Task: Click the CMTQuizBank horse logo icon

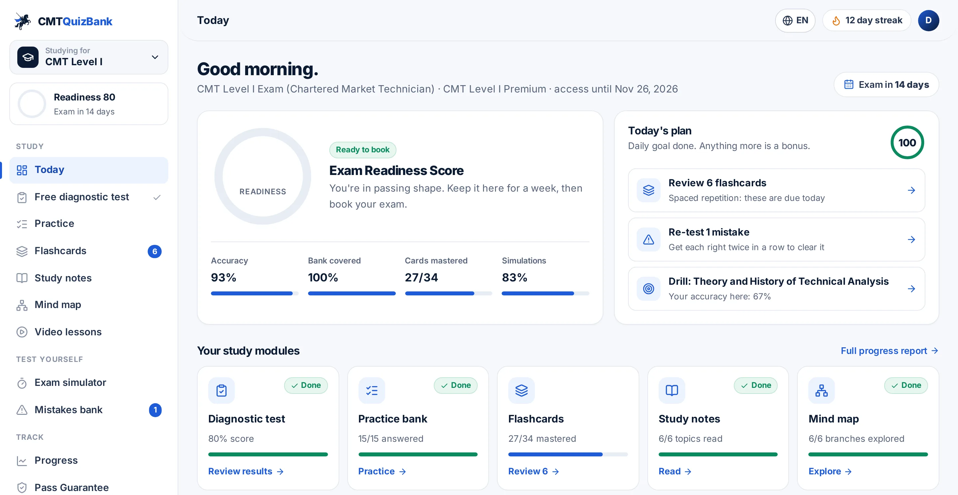Action: (x=22, y=21)
